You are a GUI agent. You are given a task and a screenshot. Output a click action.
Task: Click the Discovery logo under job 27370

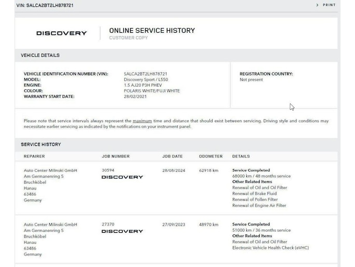coord(122,231)
